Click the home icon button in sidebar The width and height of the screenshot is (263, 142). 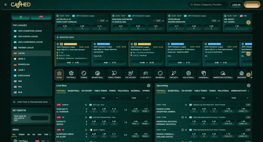coord(21,17)
